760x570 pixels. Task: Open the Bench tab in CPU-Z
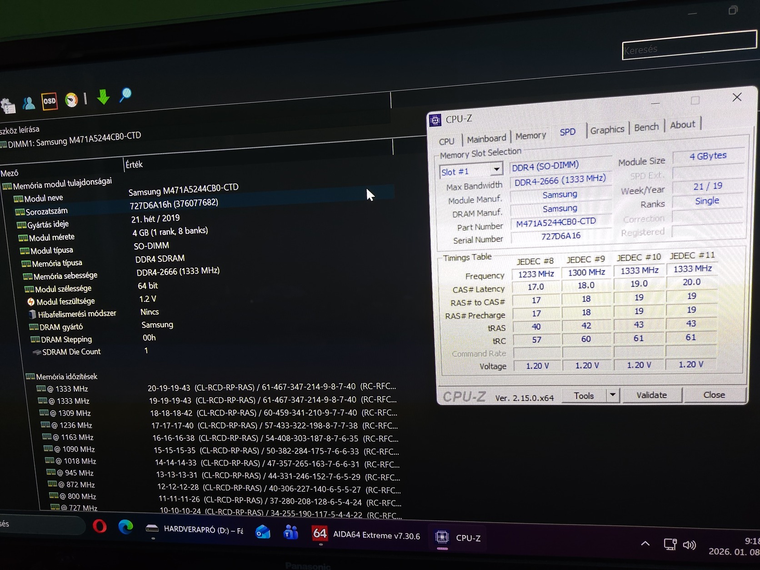(646, 127)
